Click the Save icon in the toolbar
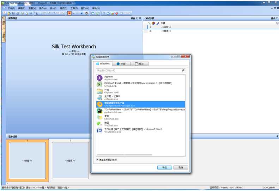This screenshot has width=279, height=191. (x=13, y=13)
